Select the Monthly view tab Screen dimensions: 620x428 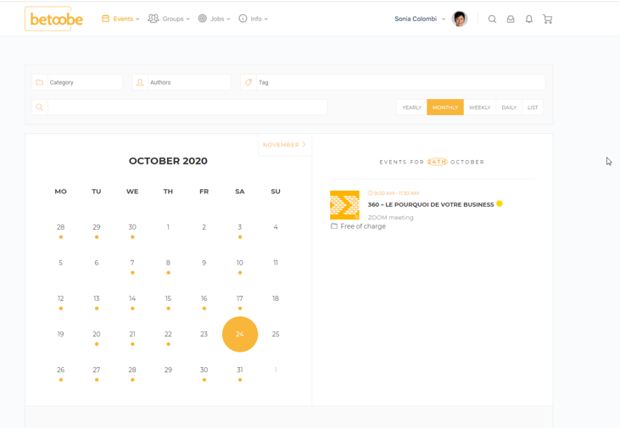[x=445, y=107]
